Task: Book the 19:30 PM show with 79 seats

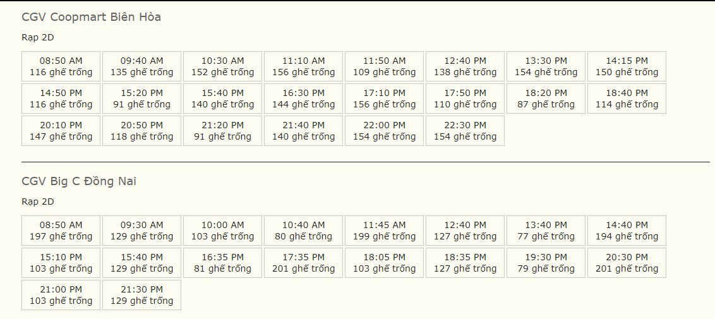Action: click(546, 263)
